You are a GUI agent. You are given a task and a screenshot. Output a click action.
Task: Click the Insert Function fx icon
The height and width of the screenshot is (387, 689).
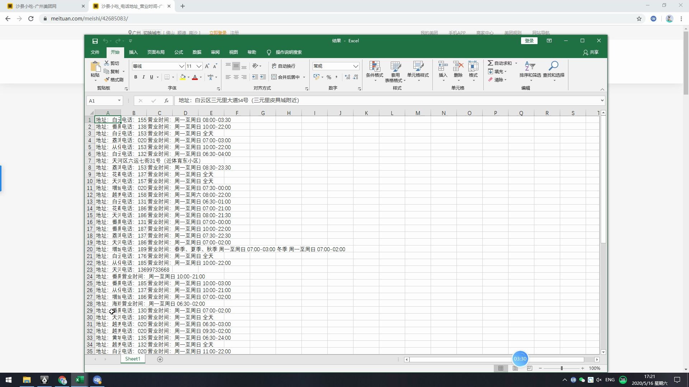pyautogui.click(x=166, y=101)
